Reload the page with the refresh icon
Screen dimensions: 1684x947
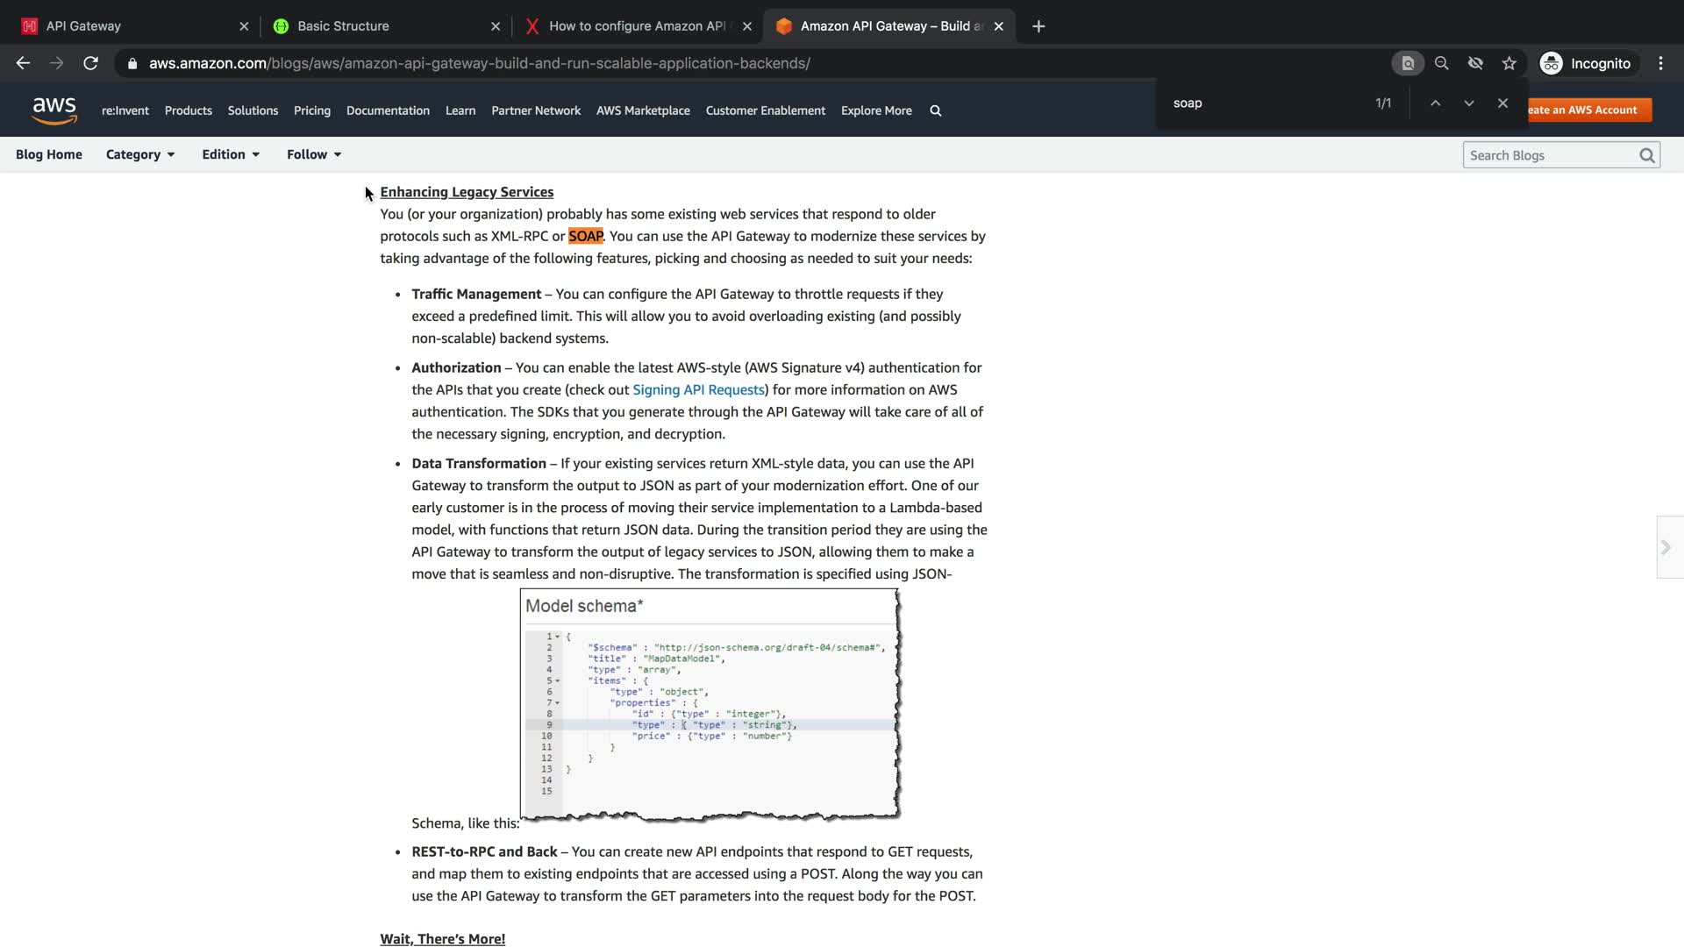[90, 63]
